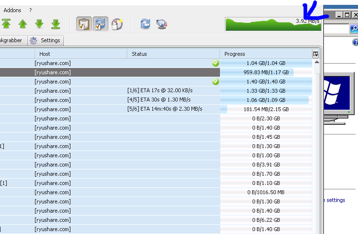Open the column chooser icon in table header
The width and height of the screenshot is (358, 234).
(x=316, y=54)
